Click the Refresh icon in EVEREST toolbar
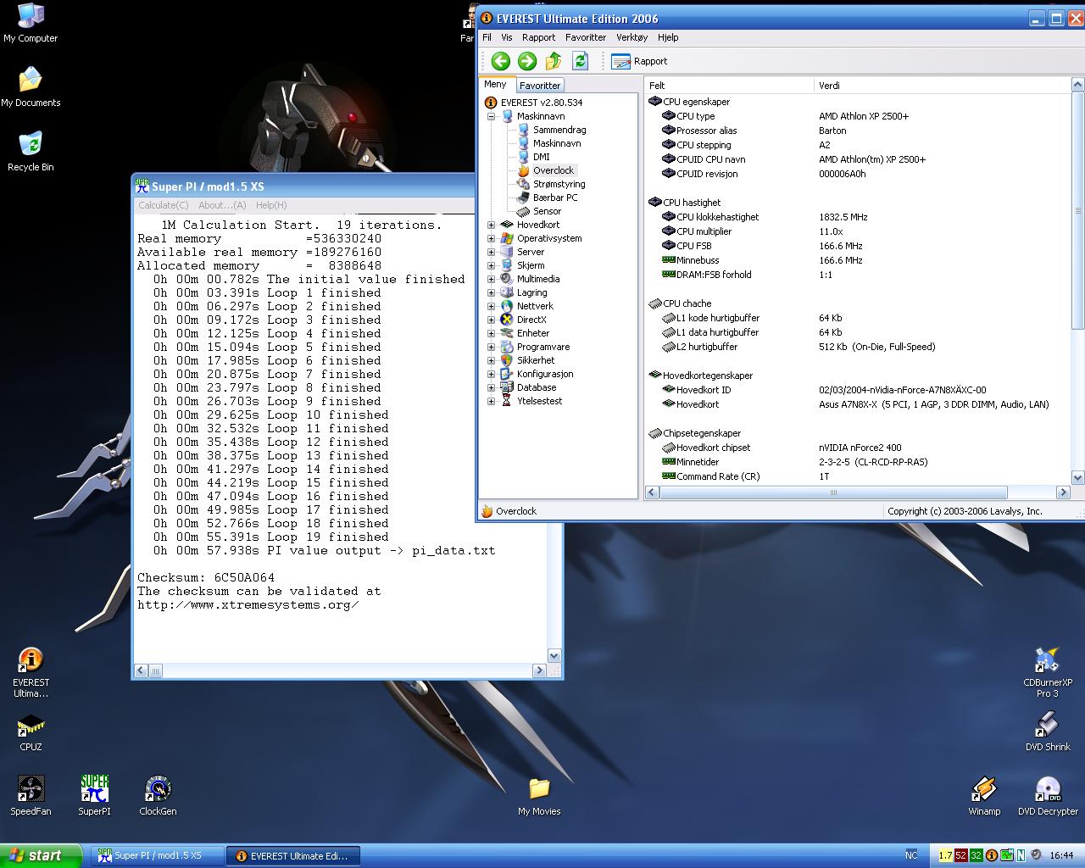 tap(580, 61)
